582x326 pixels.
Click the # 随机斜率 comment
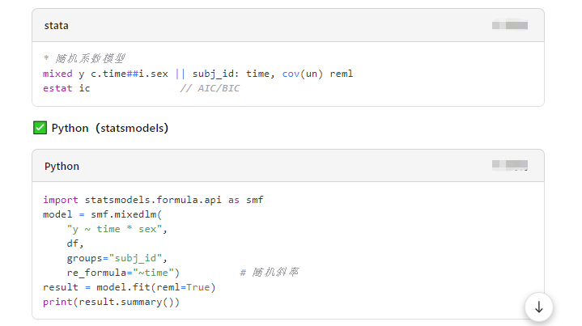click(x=270, y=273)
